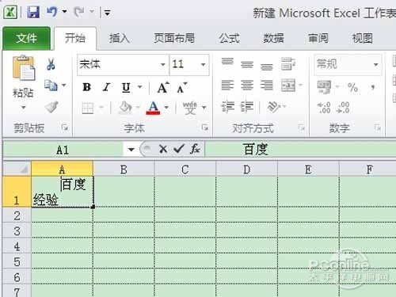The width and height of the screenshot is (396, 297).
Task: Apply fill color paint bucket
Action: 126,108
